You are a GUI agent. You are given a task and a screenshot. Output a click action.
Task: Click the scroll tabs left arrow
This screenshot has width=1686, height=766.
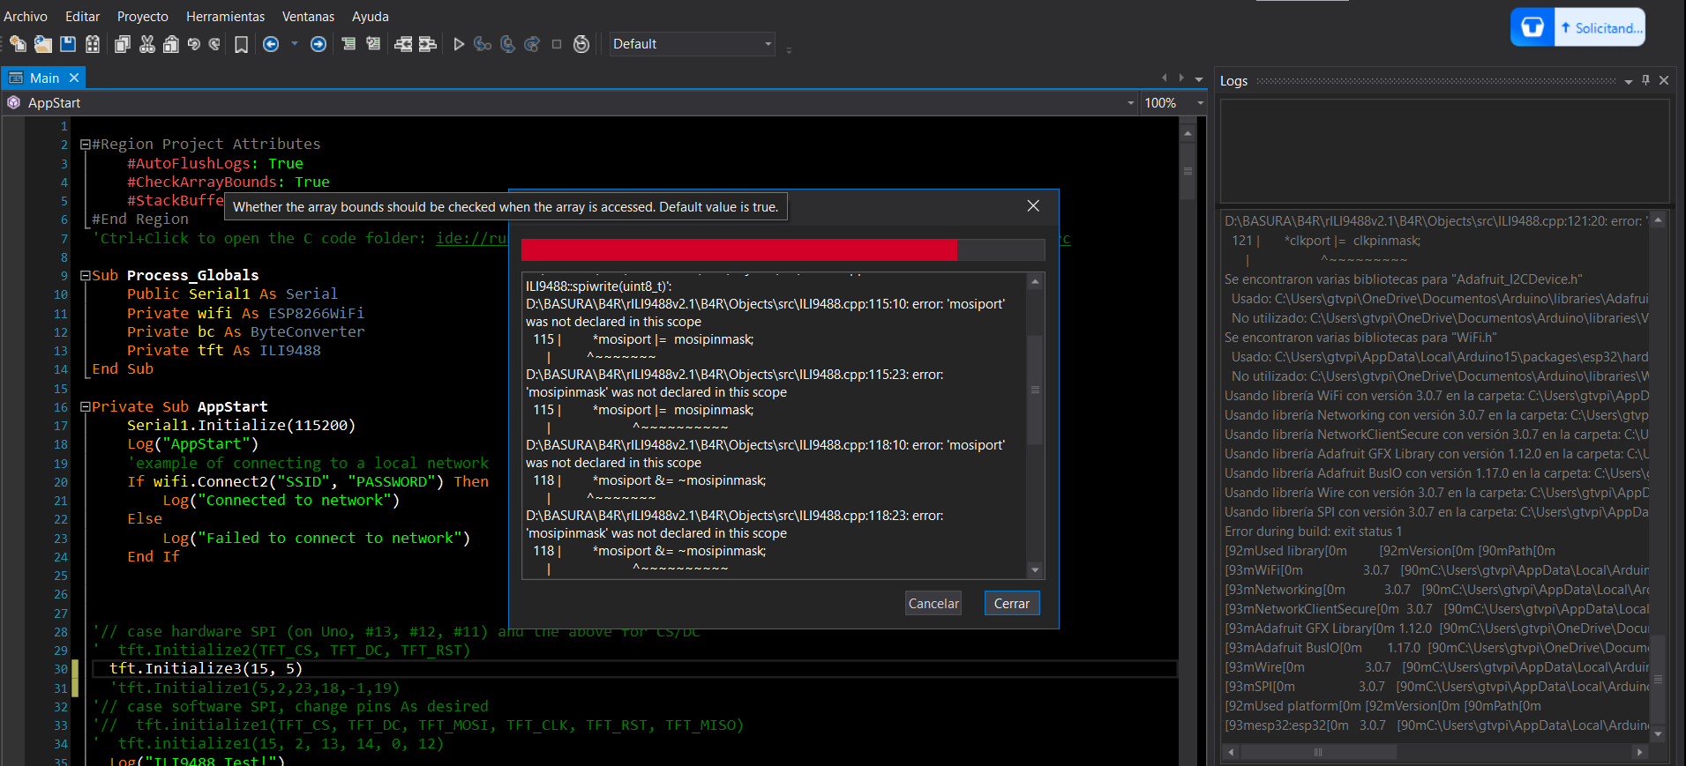pos(1165,78)
